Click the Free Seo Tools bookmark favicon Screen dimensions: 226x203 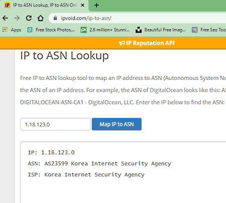click(x=195, y=30)
